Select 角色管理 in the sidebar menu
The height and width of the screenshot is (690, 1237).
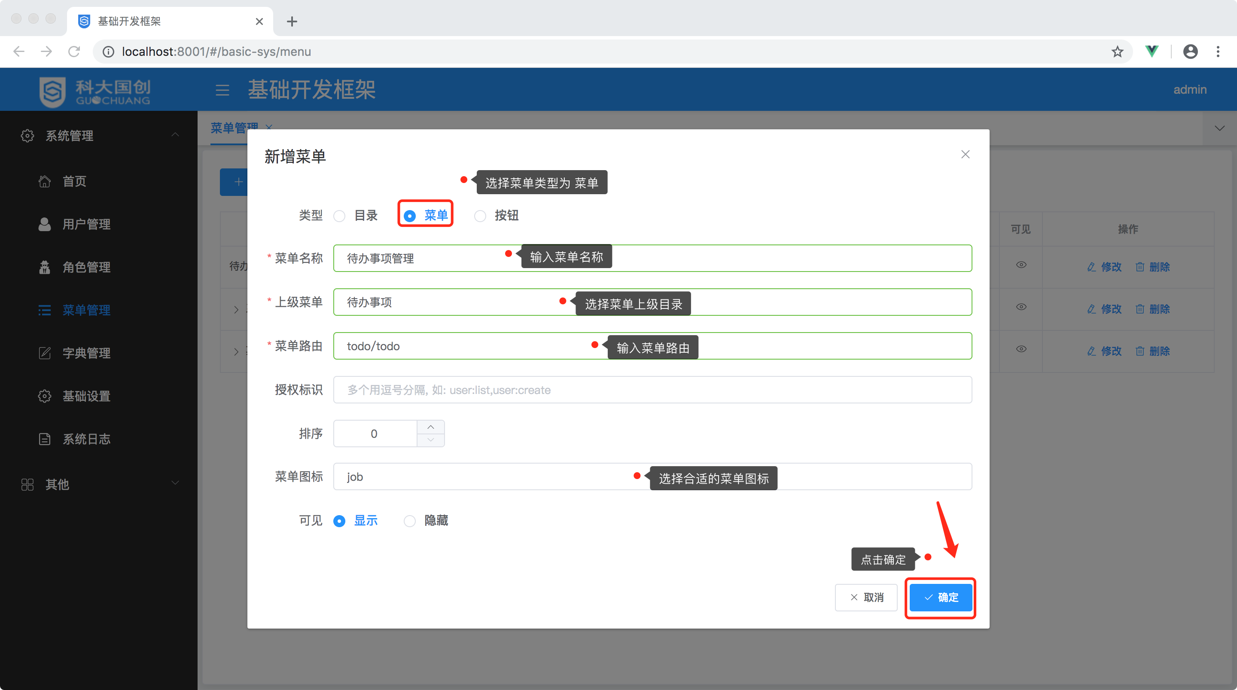click(x=86, y=267)
